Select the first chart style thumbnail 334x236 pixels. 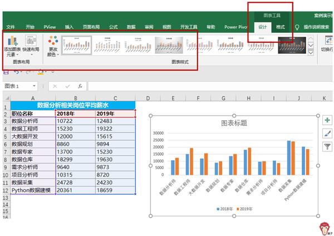click(x=77, y=45)
